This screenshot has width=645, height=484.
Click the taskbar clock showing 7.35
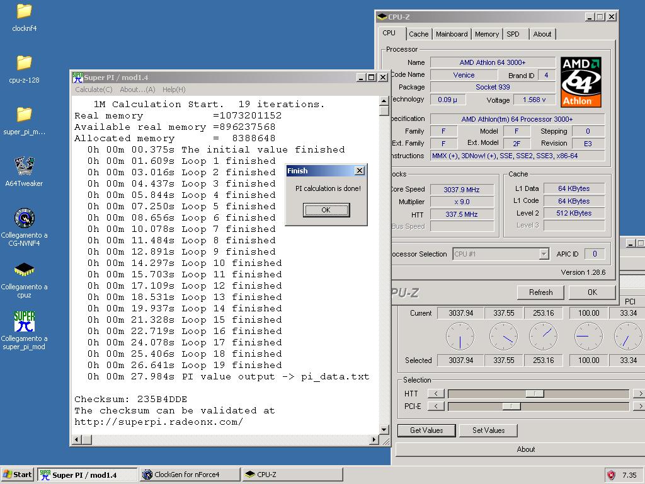630,475
